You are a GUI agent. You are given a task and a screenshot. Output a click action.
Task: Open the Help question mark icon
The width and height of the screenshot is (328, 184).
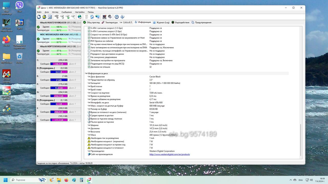click(117, 17)
